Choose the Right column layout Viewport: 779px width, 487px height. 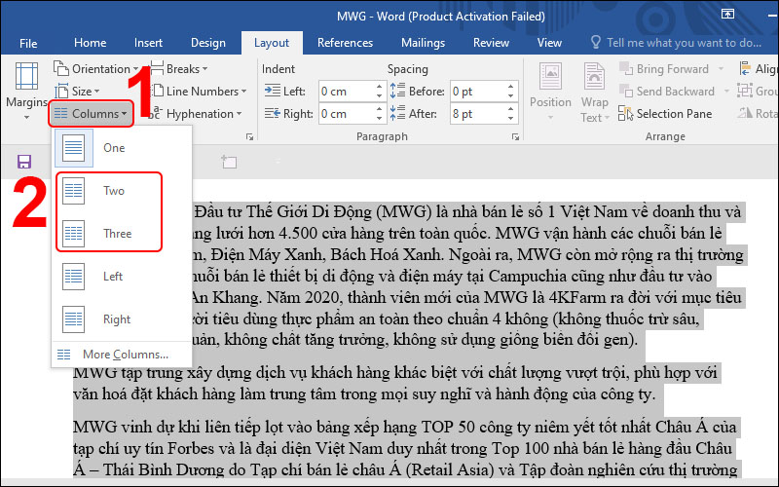click(x=123, y=319)
